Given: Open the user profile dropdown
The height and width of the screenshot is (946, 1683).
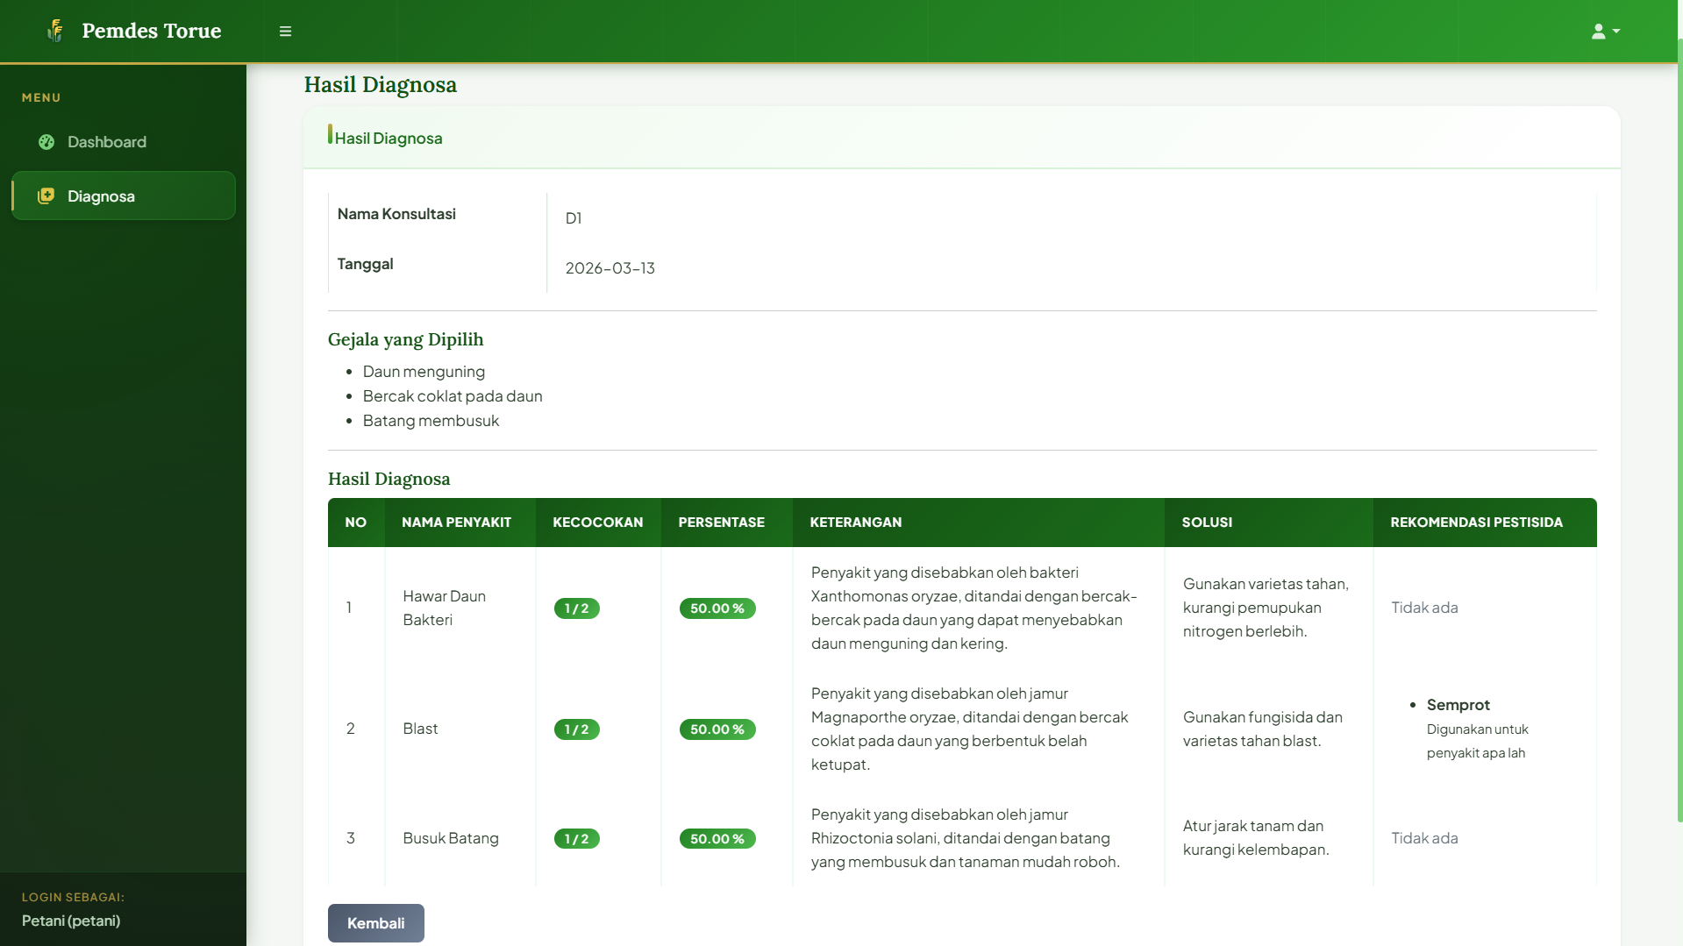Looking at the screenshot, I should (1605, 32).
